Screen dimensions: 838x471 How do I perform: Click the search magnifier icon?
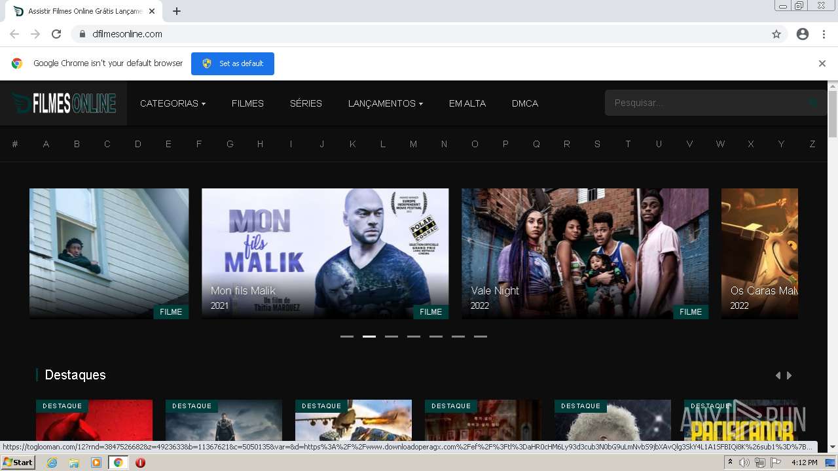tap(813, 103)
